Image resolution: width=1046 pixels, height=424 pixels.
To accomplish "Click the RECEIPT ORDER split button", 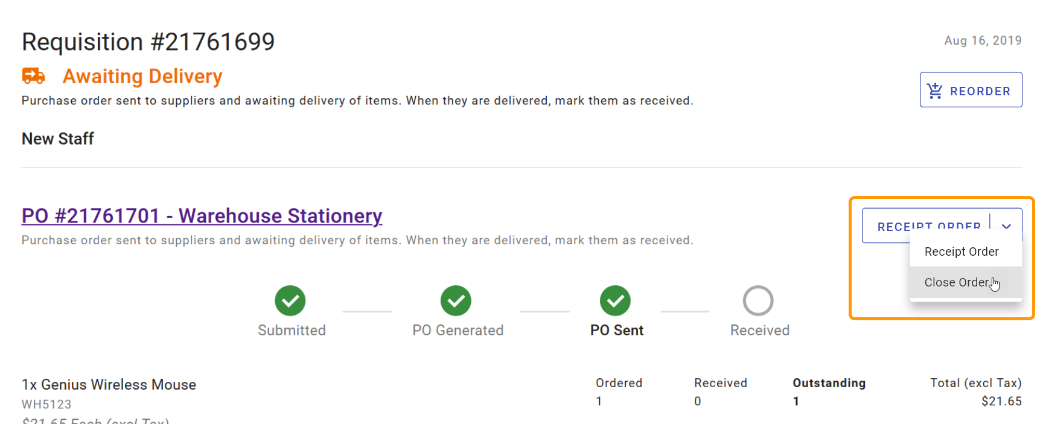I will [x=928, y=226].
